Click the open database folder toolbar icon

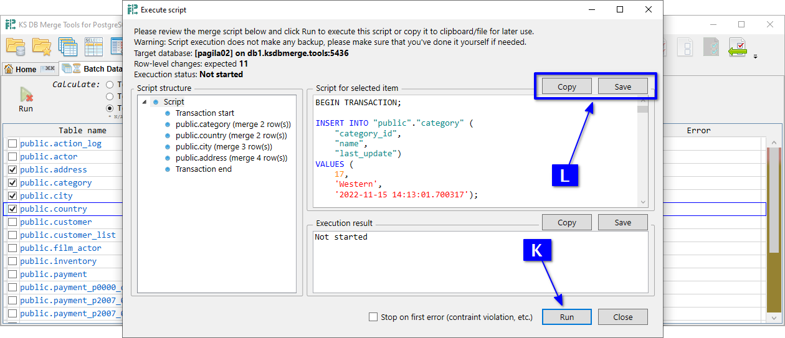pos(16,47)
